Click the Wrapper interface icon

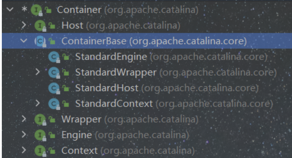[39, 119]
